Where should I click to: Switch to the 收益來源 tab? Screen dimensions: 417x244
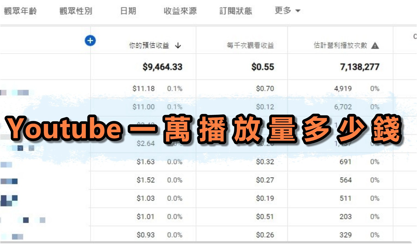(180, 11)
